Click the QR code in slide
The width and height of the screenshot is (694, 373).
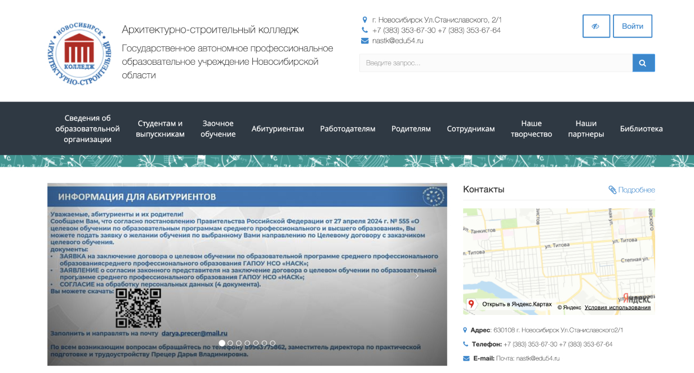point(138,308)
